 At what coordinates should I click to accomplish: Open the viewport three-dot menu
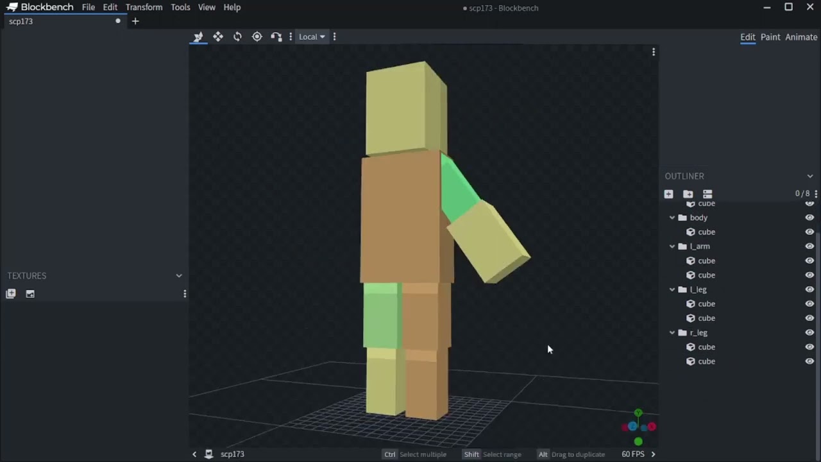click(x=654, y=52)
